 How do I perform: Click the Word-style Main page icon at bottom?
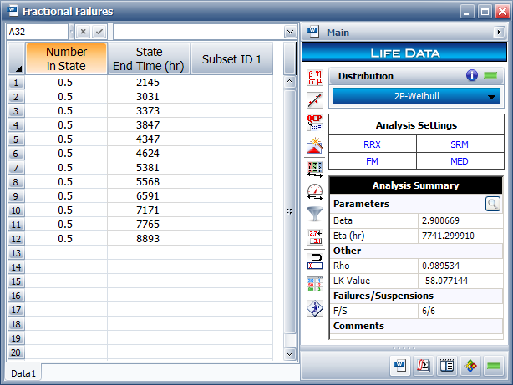399,366
